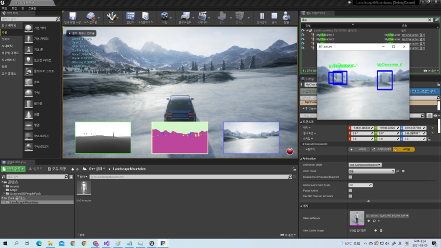Toggle the scale lock icon
The height and width of the screenshot is (248, 441).
pos(429,139)
